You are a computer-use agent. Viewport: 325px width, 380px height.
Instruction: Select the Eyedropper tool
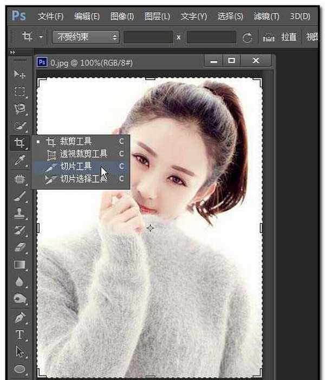point(19,160)
